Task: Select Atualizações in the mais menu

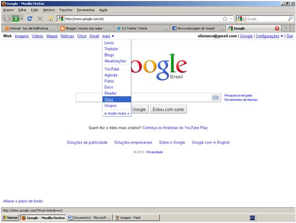Action: point(115,61)
